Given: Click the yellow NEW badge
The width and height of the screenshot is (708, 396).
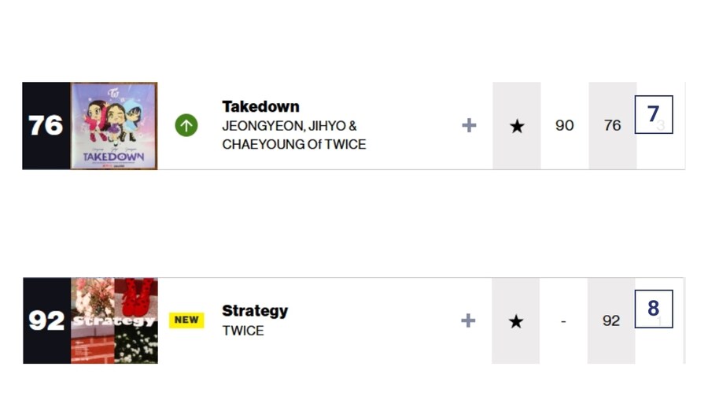Looking at the screenshot, I should point(186,320).
